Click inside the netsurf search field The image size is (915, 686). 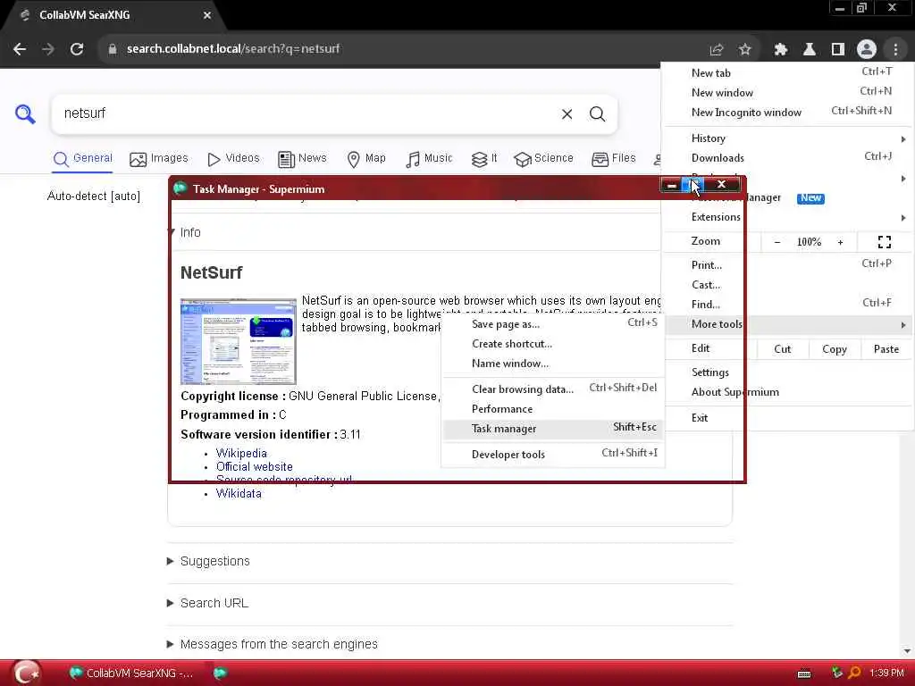(x=304, y=113)
